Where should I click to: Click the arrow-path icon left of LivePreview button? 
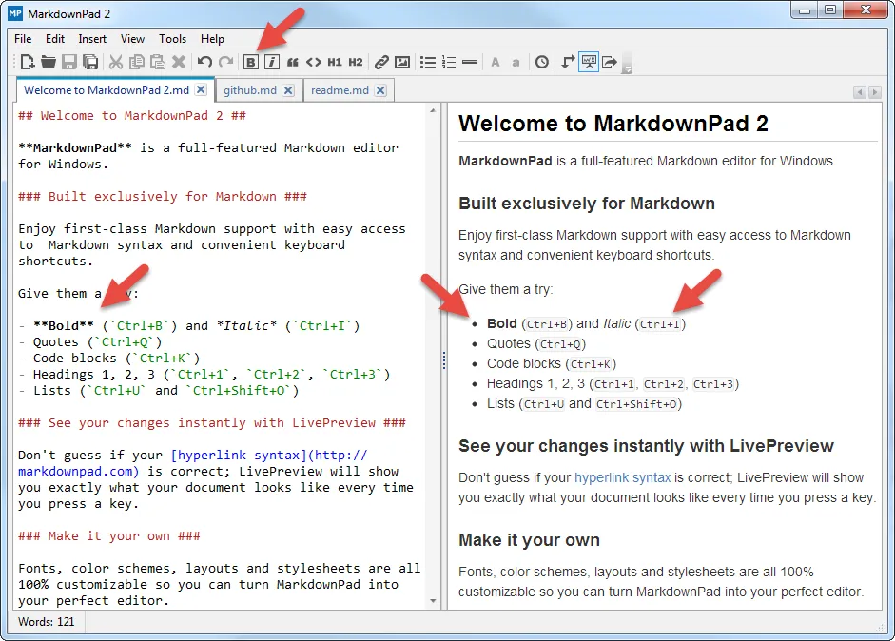(x=568, y=62)
